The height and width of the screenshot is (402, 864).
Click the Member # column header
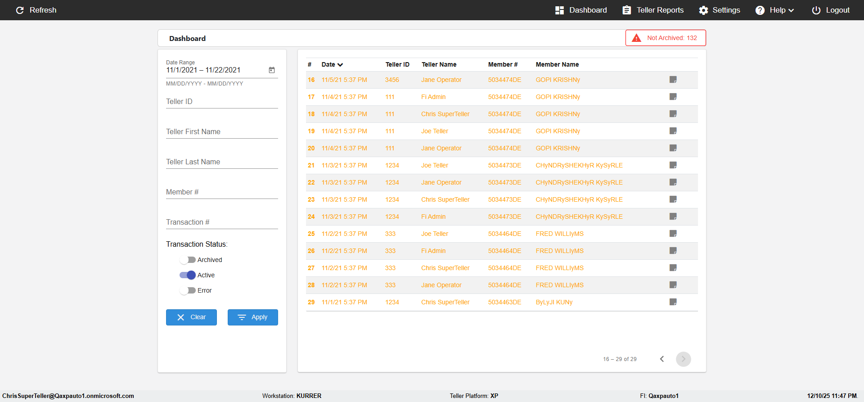(x=503, y=64)
